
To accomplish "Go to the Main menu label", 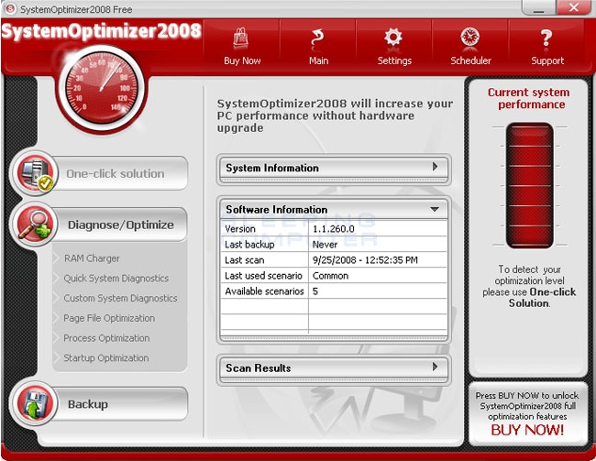I will pyautogui.click(x=318, y=60).
